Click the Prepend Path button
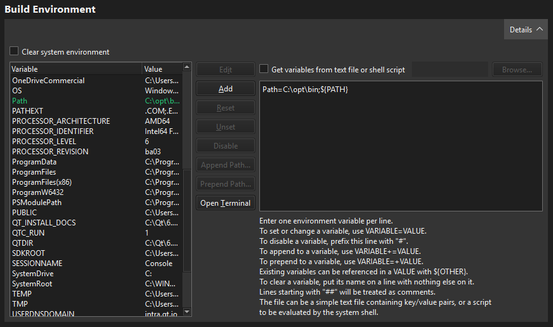The height and width of the screenshot is (327, 553). coord(226,184)
